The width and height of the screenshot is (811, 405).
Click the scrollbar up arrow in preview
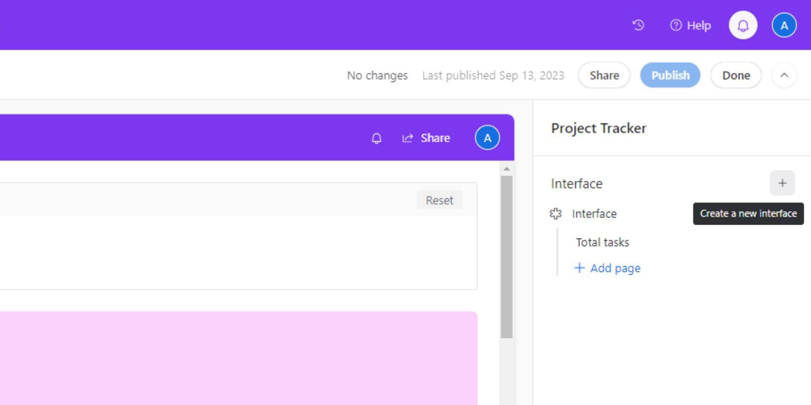tap(506, 169)
